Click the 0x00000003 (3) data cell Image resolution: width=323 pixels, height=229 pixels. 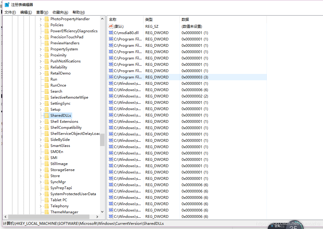(x=195, y=77)
